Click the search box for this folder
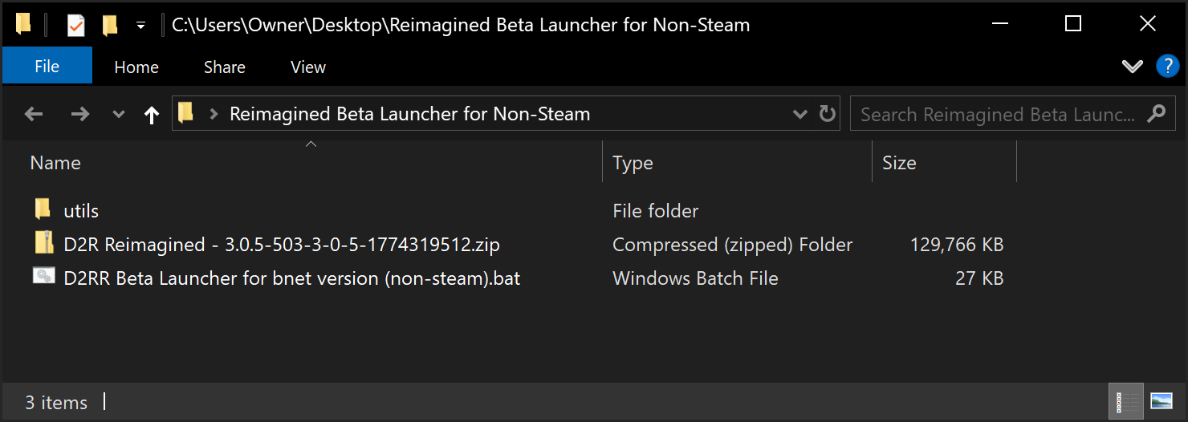 click(x=998, y=115)
